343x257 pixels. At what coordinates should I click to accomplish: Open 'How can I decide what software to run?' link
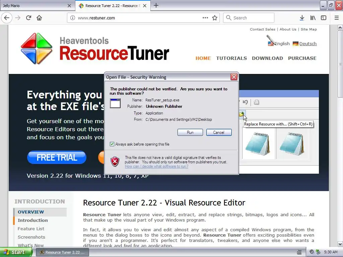(x=156, y=166)
